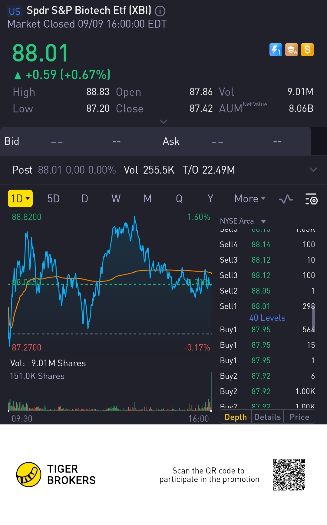This screenshot has width=327, height=525.
Task: Tap the Buy1 row with 15 shares
Action: (x=267, y=345)
